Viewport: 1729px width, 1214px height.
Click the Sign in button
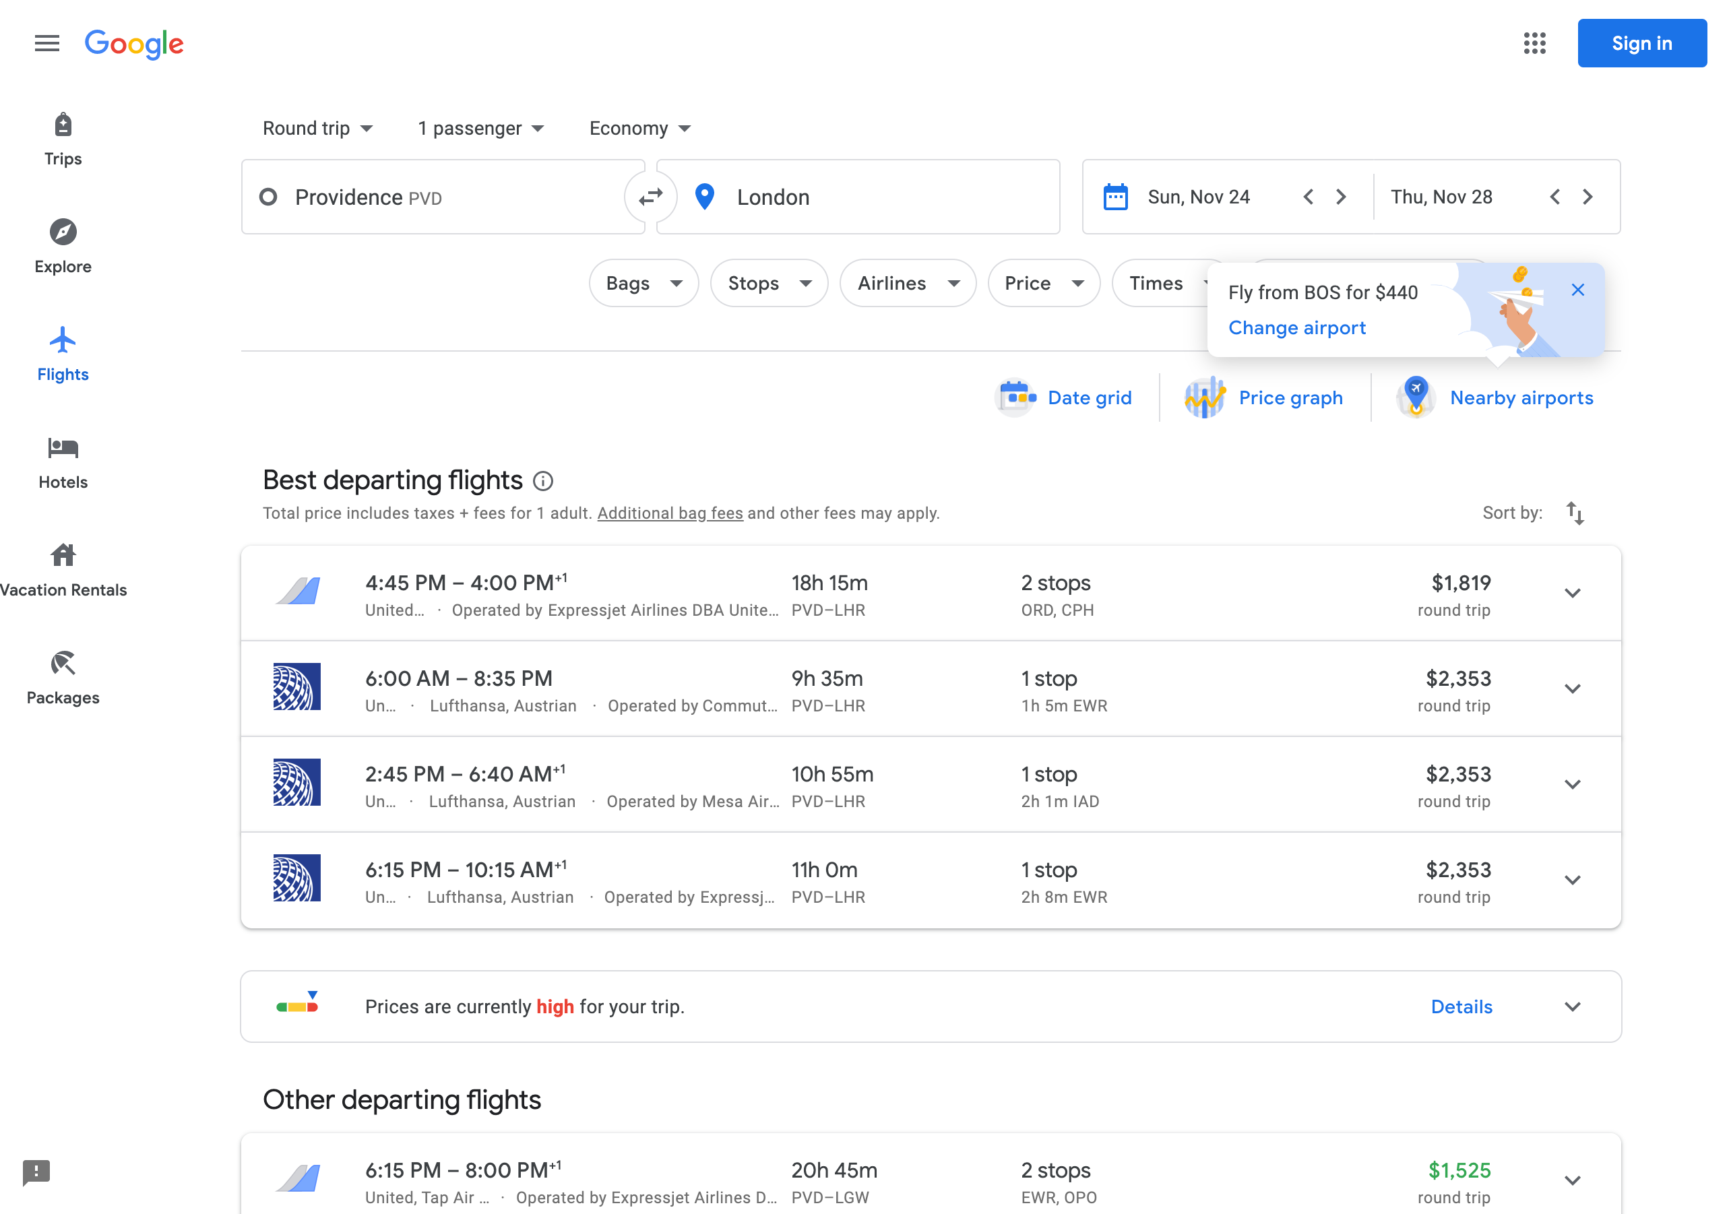point(1641,44)
